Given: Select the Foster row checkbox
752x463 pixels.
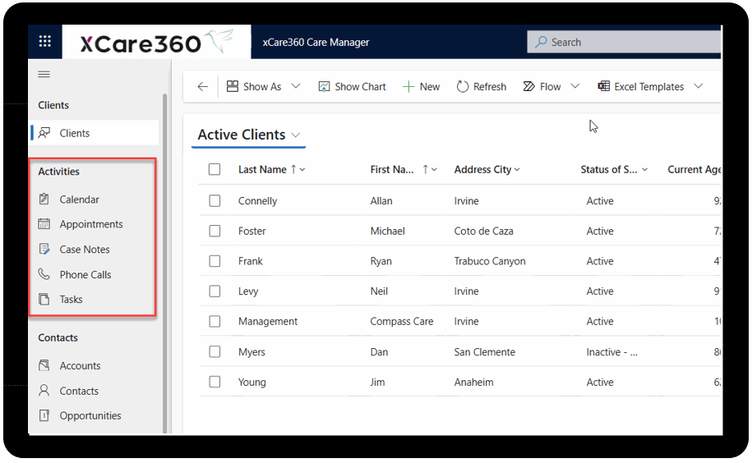Looking at the screenshot, I should pyautogui.click(x=215, y=231).
